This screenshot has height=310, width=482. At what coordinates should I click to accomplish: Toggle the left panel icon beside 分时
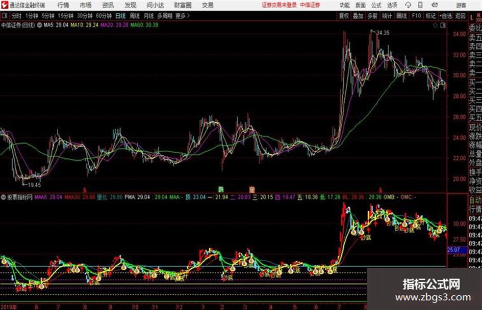pos(5,16)
